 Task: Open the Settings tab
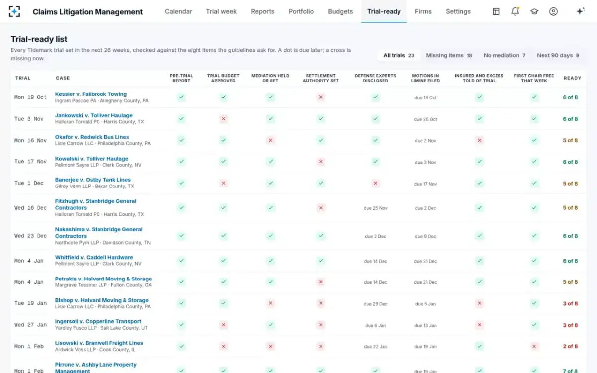coord(458,11)
